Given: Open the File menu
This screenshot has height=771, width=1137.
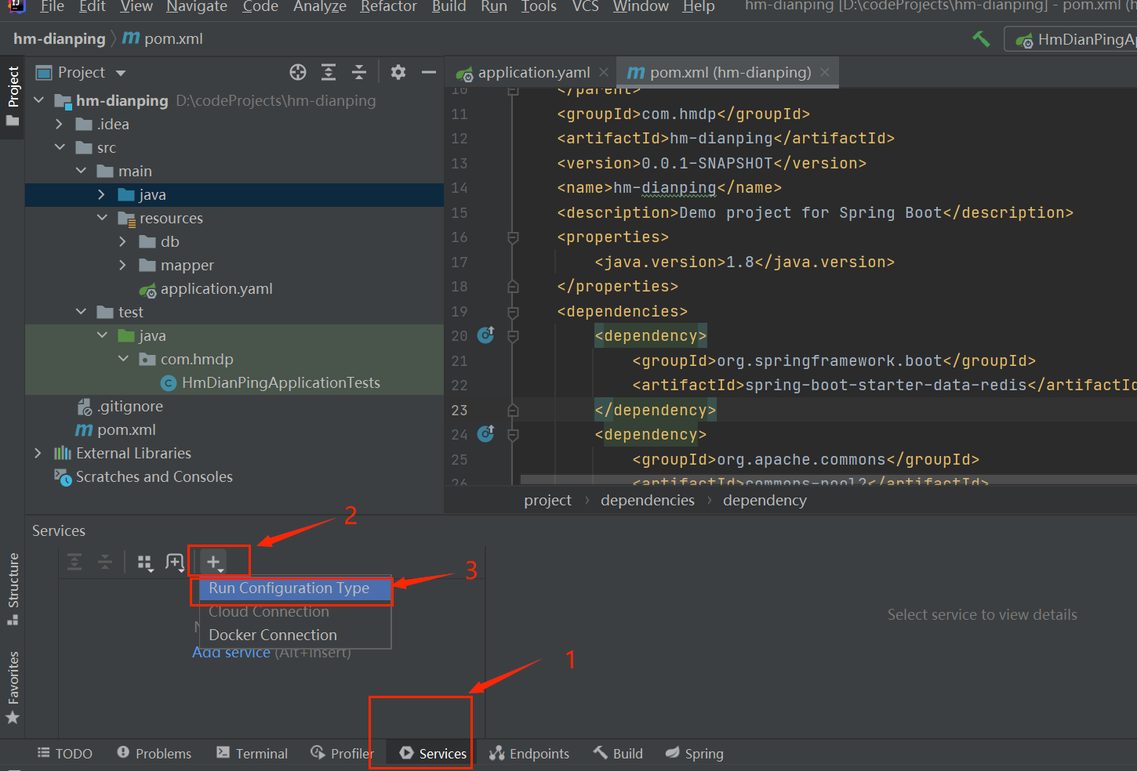Looking at the screenshot, I should 53,6.
